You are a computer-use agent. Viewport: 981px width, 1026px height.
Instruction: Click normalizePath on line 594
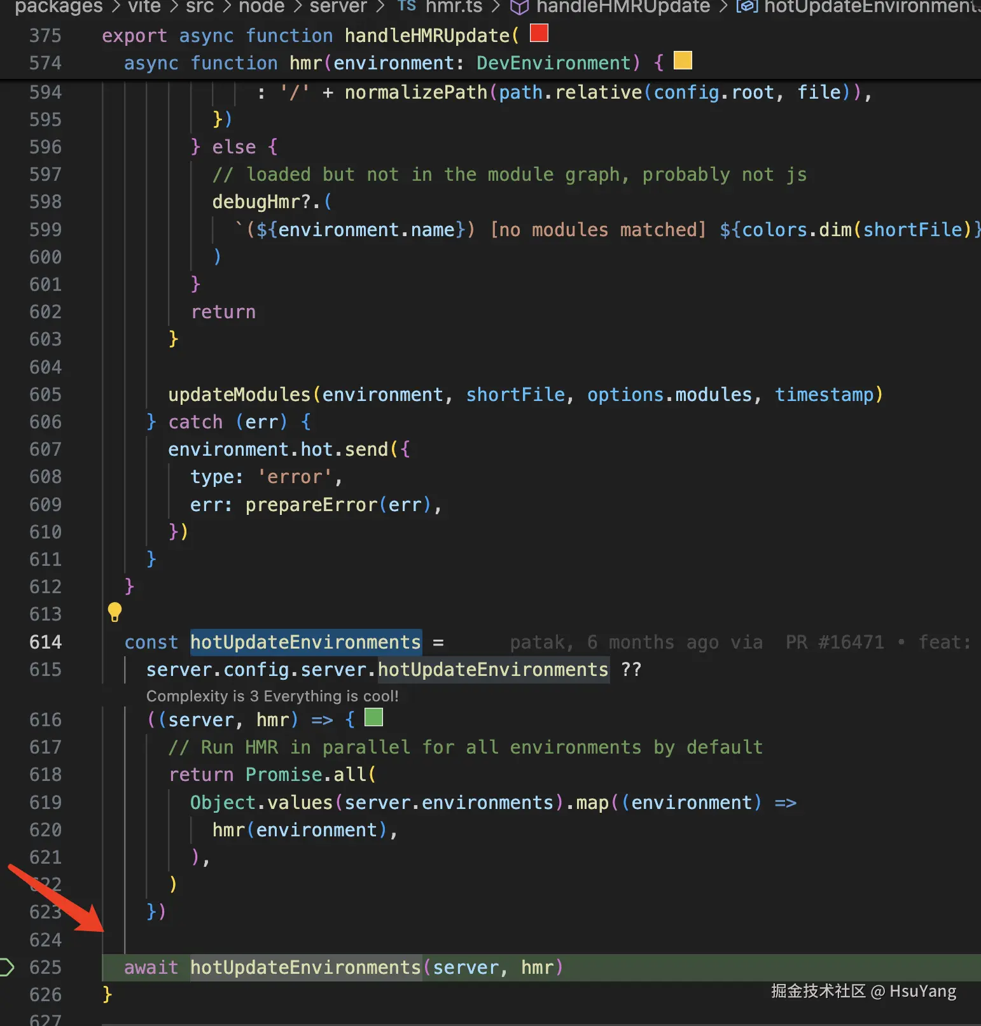coord(416,92)
